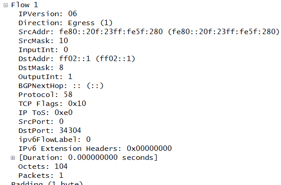Choose the DstMask: 8 field

click(x=41, y=68)
